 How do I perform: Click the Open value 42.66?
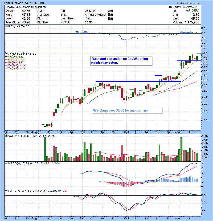[x=26, y=11]
